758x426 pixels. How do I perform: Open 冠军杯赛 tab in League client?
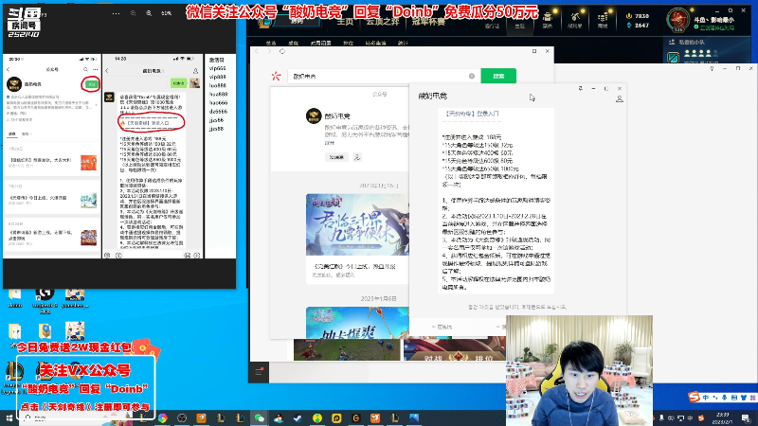[x=428, y=22]
